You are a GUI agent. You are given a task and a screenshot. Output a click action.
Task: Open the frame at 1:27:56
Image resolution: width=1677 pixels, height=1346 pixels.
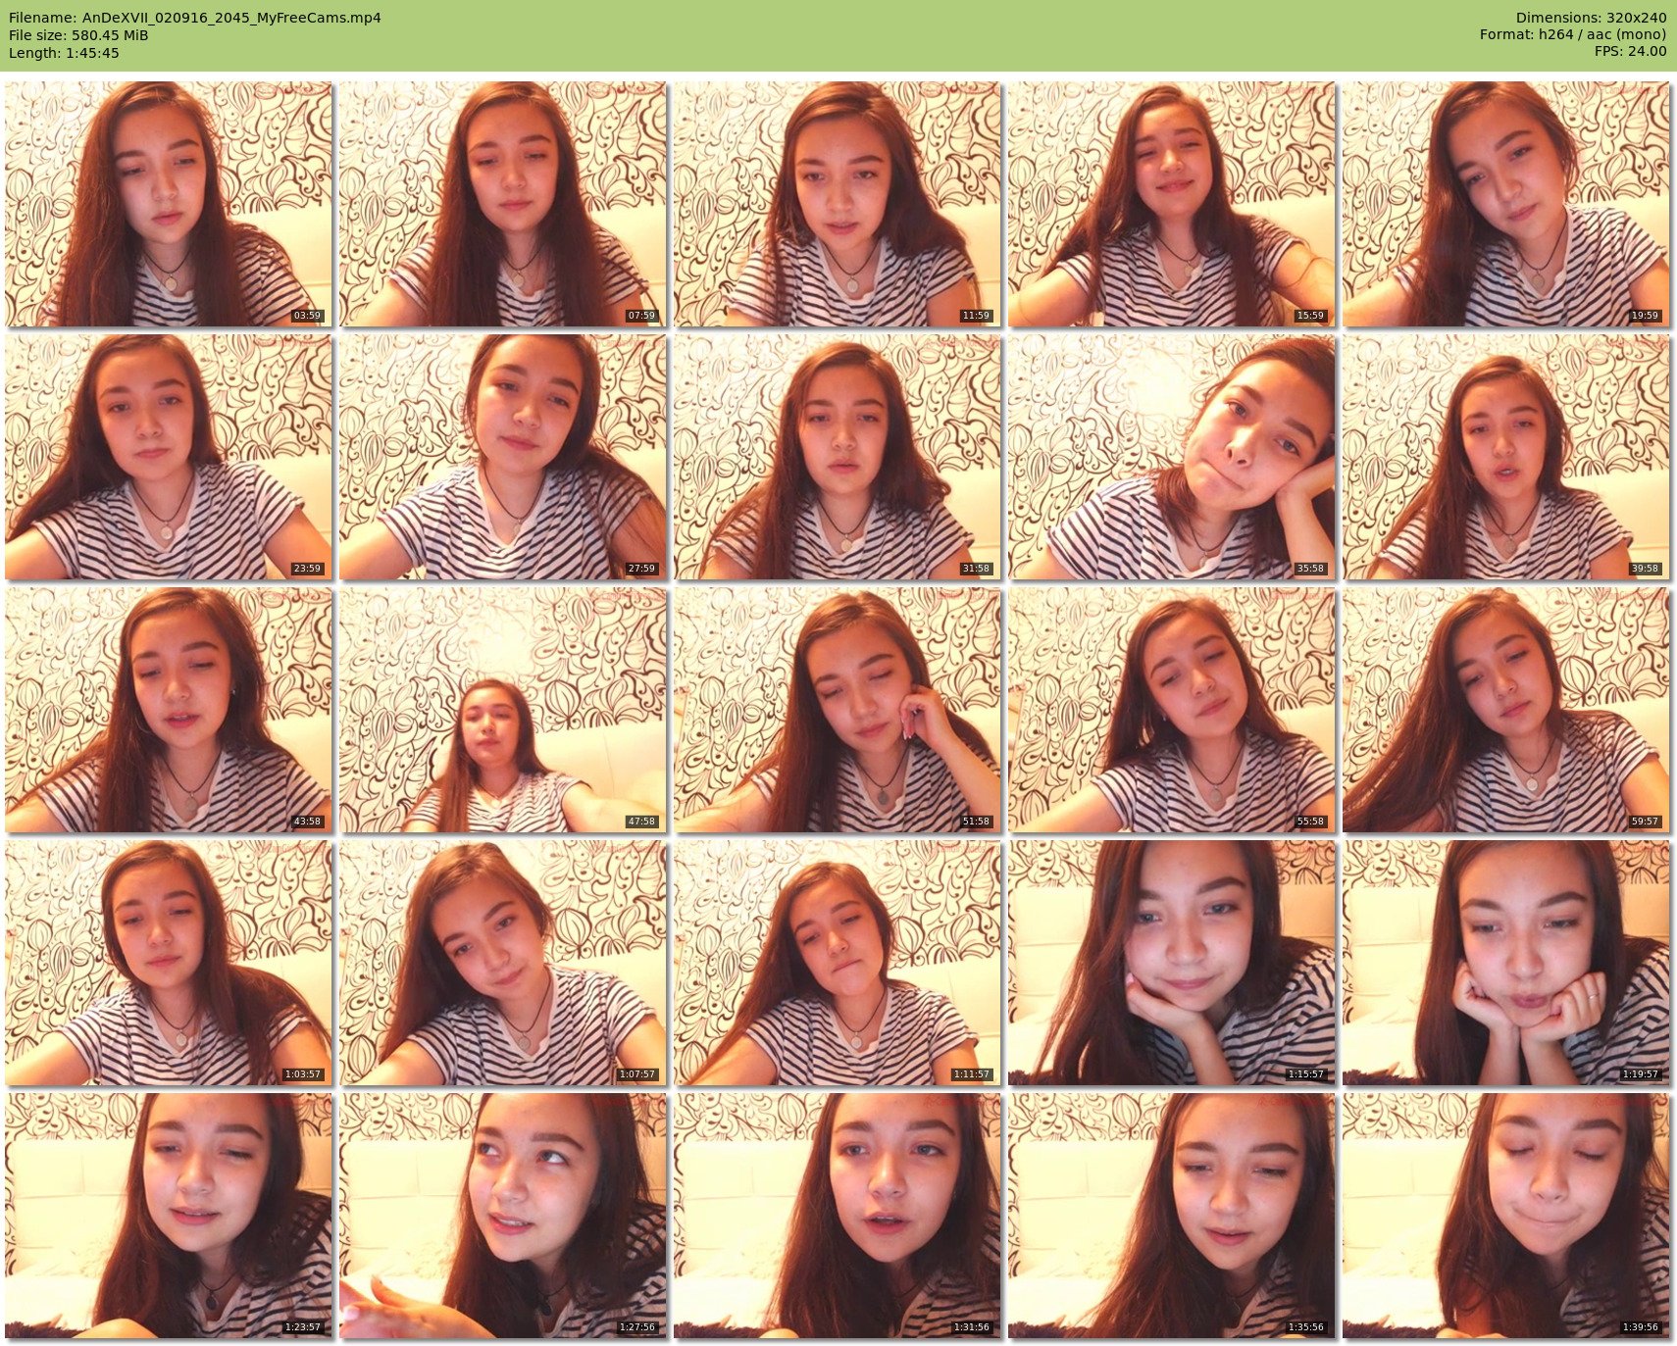click(x=502, y=1216)
